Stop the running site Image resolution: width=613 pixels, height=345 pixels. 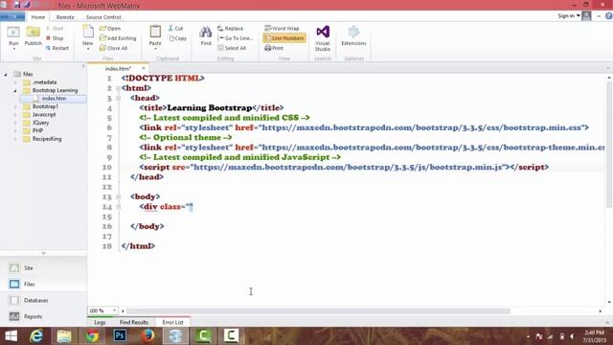point(55,38)
